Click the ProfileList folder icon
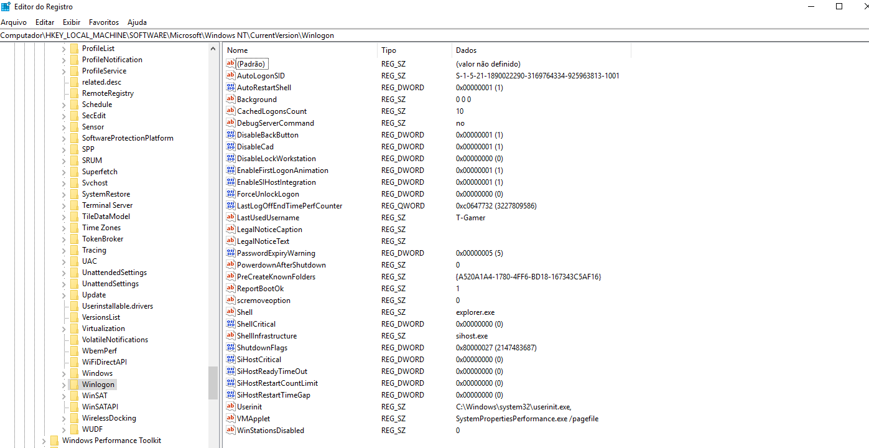869x448 pixels. [75, 49]
